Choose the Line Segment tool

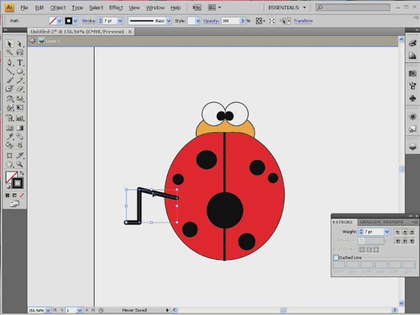tap(9, 72)
